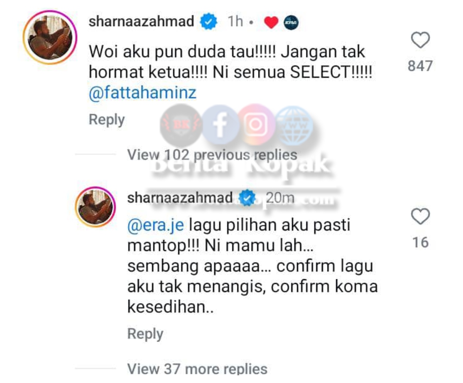Screen dimensions: 463x383
Task: Like the top comment with 847 likes
Action: pos(420,40)
